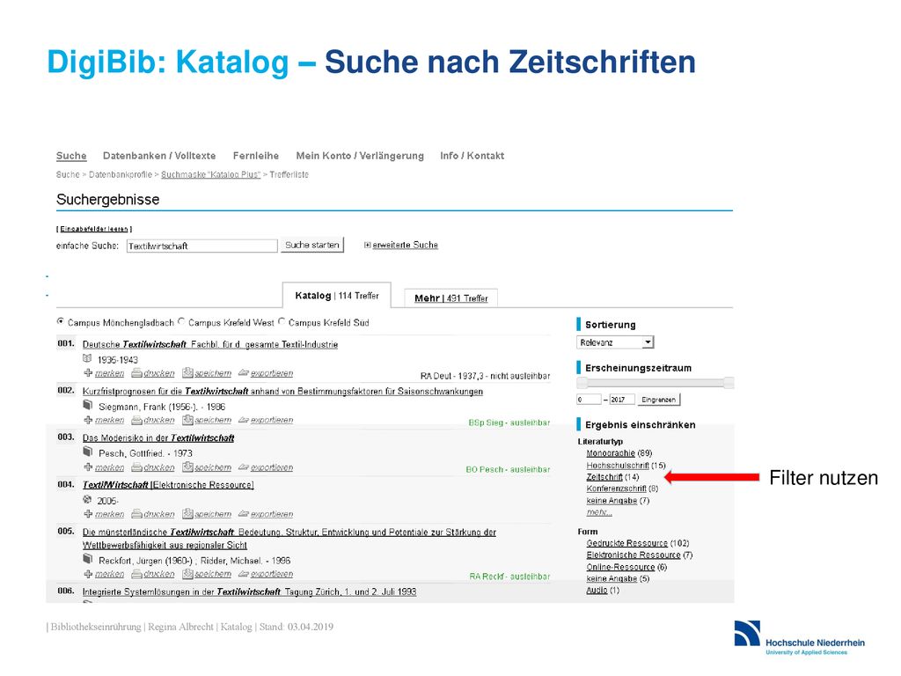Click the speichern icon for result 002
Image resolution: width=901 pixels, height=676 pixels.
click(x=187, y=420)
